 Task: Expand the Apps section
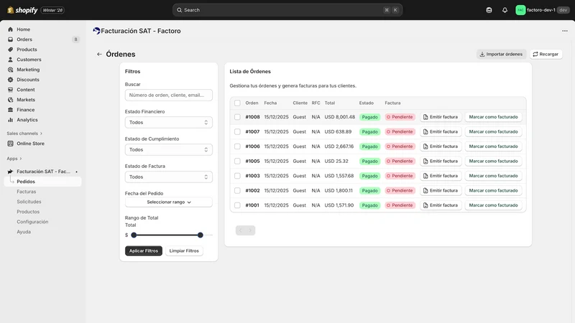(14, 159)
